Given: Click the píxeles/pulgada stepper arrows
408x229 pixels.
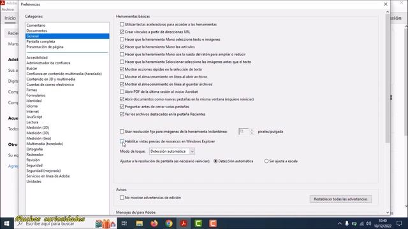Looking at the screenshot, I should [252, 132].
